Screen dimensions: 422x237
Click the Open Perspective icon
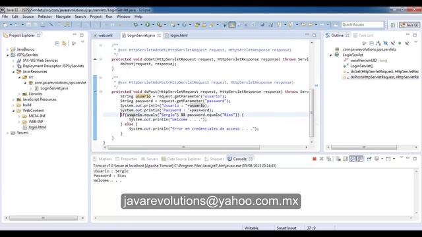[393, 25]
